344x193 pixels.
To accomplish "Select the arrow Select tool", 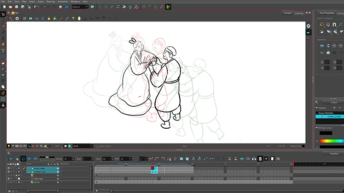I will tap(3, 14).
